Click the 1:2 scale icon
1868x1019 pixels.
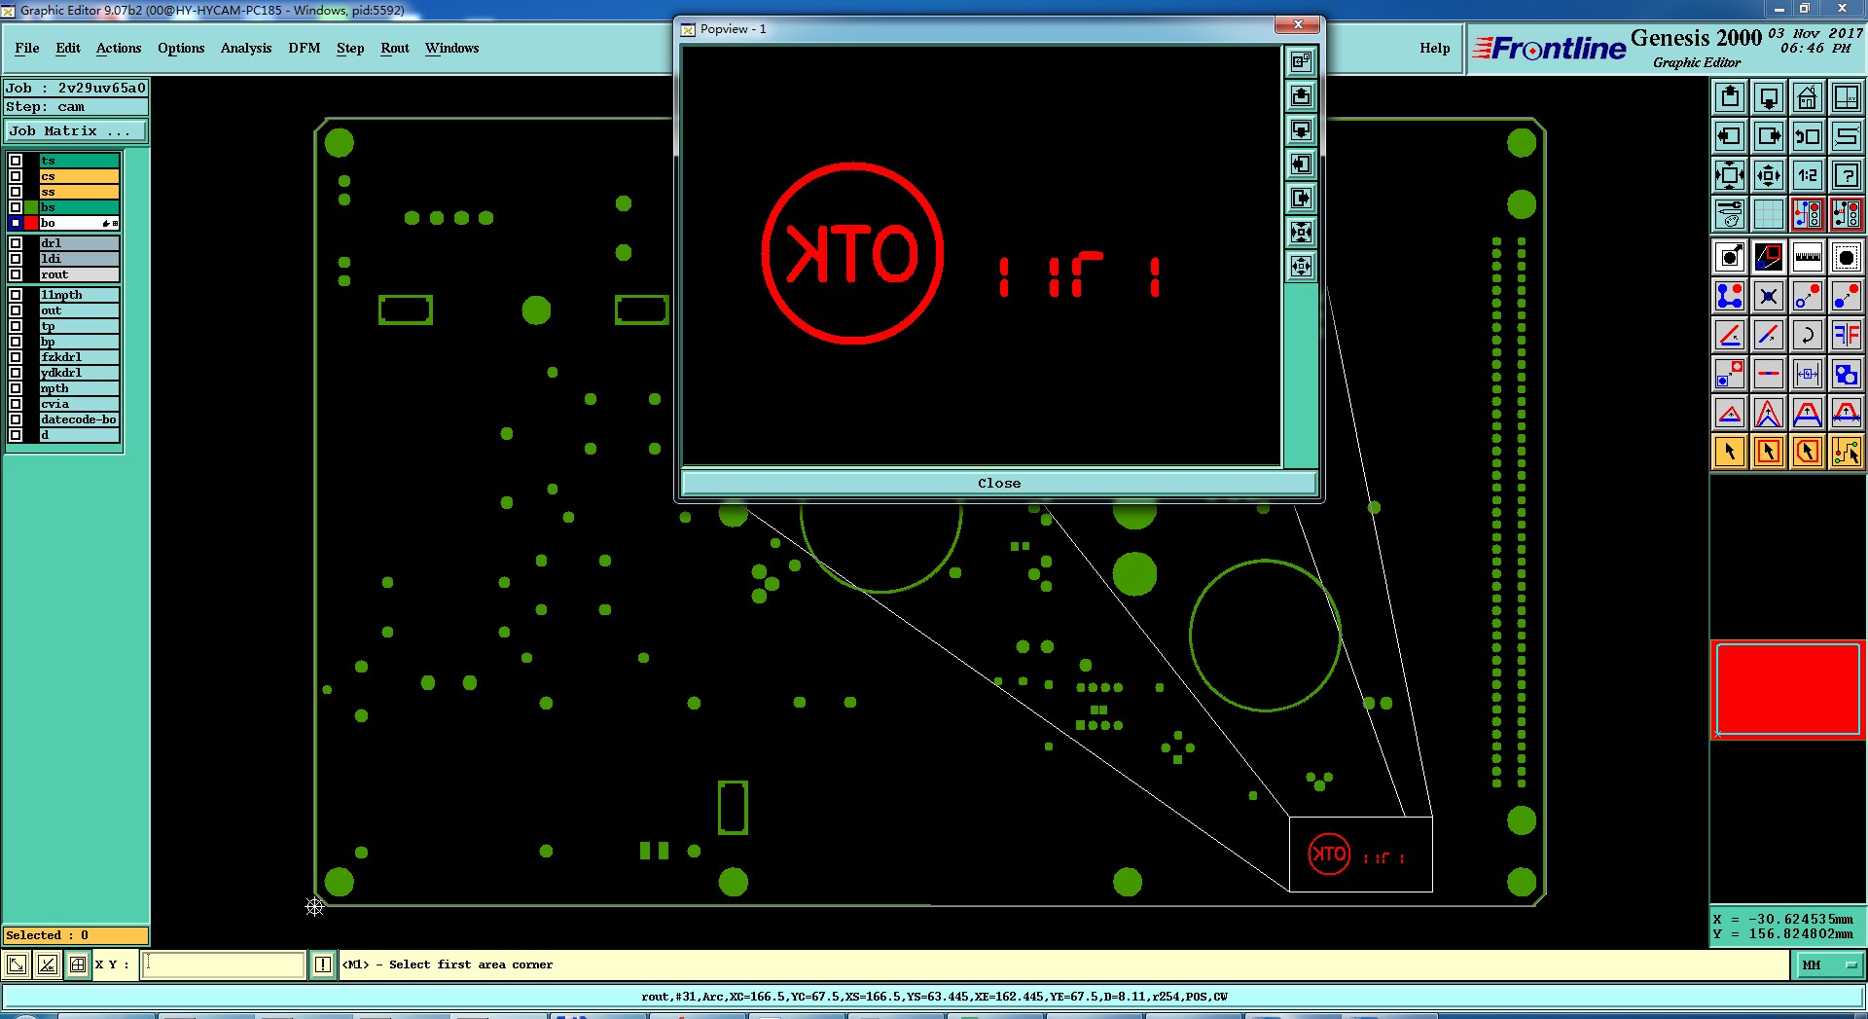pos(1808,175)
